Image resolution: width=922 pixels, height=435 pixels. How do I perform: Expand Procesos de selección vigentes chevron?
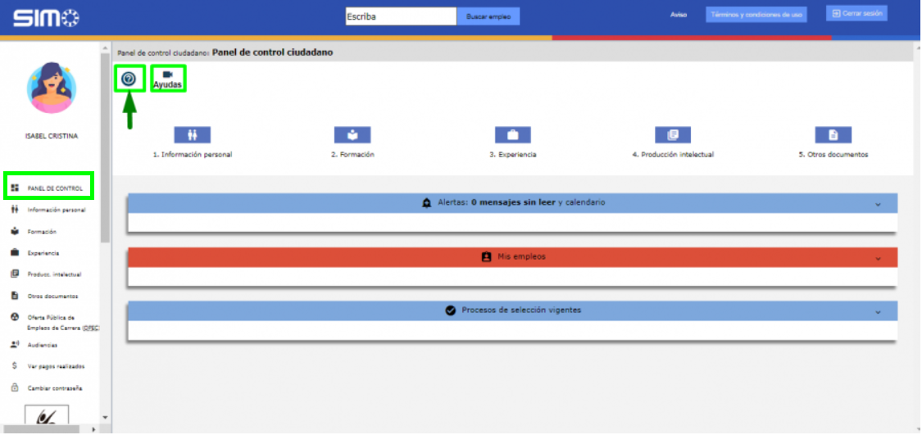click(x=878, y=312)
